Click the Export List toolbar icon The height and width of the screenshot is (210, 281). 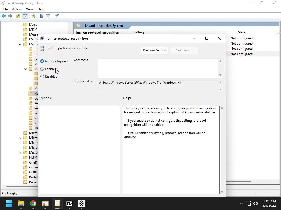tap(33, 16)
